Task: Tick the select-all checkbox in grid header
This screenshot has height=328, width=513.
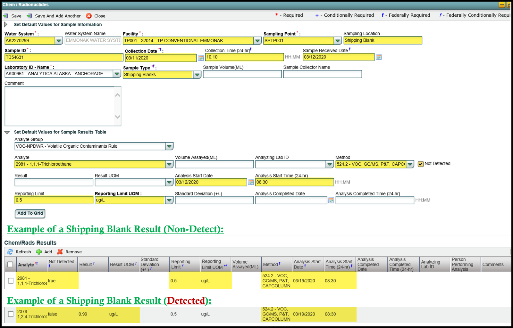Action: tap(10, 265)
